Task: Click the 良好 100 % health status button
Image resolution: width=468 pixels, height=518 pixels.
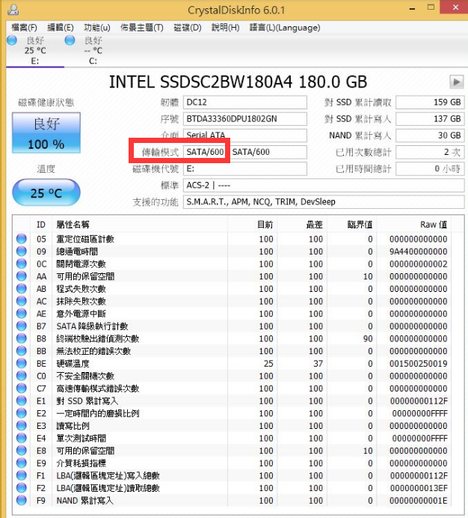Action: pyautogui.click(x=46, y=132)
